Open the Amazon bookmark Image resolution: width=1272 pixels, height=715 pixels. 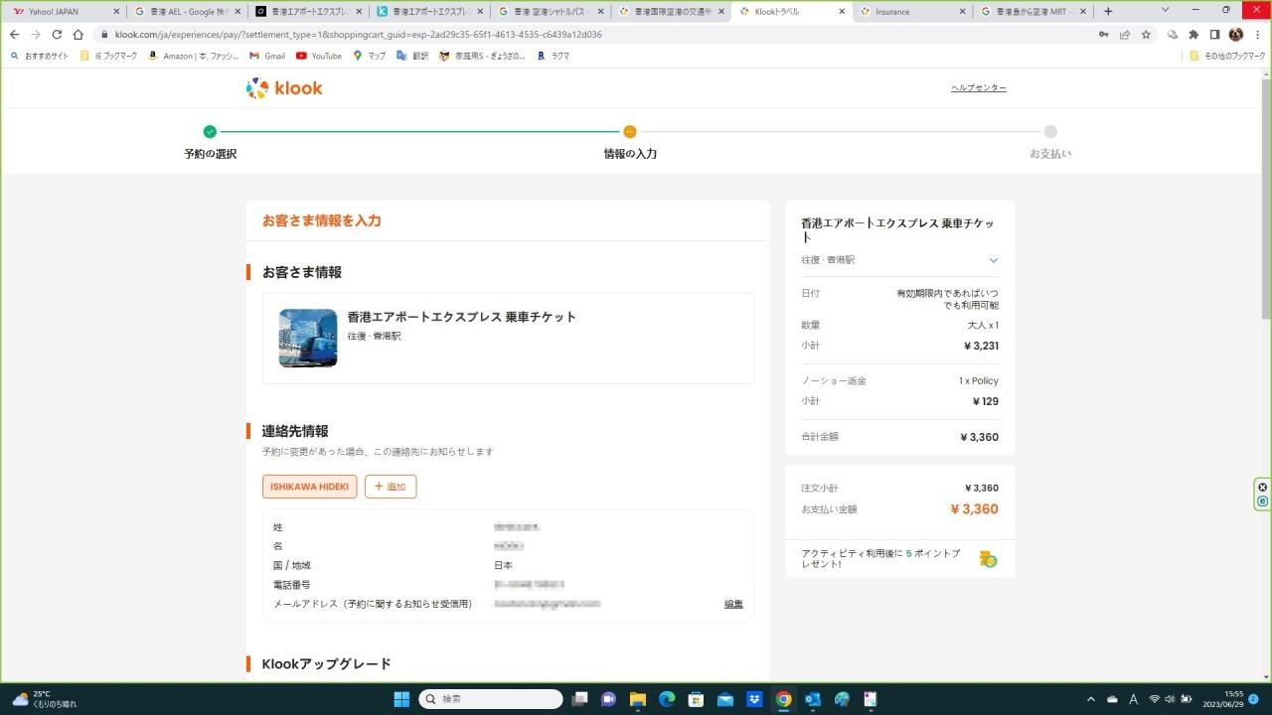pyautogui.click(x=193, y=56)
